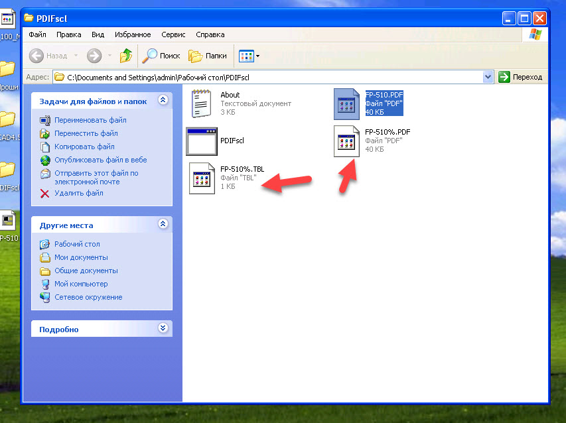Open the Правка menu
Viewport: 566px width, 423px height.
[68, 34]
